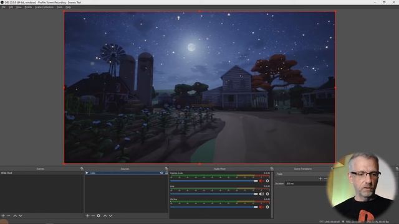Click the Scenes panel header
The height and width of the screenshot is (224, 399).
[x=40, y=169]
